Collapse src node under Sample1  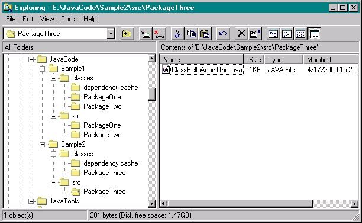coord(54,116)
